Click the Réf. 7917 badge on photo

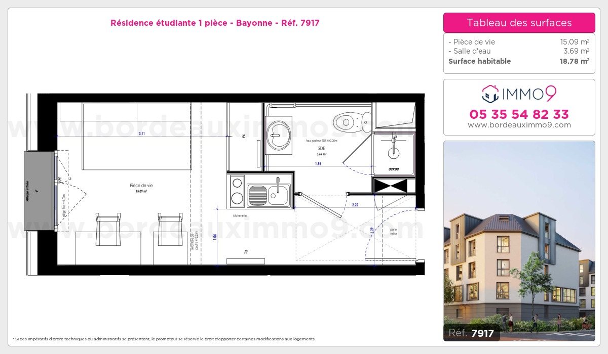click(x=472, y=332)
